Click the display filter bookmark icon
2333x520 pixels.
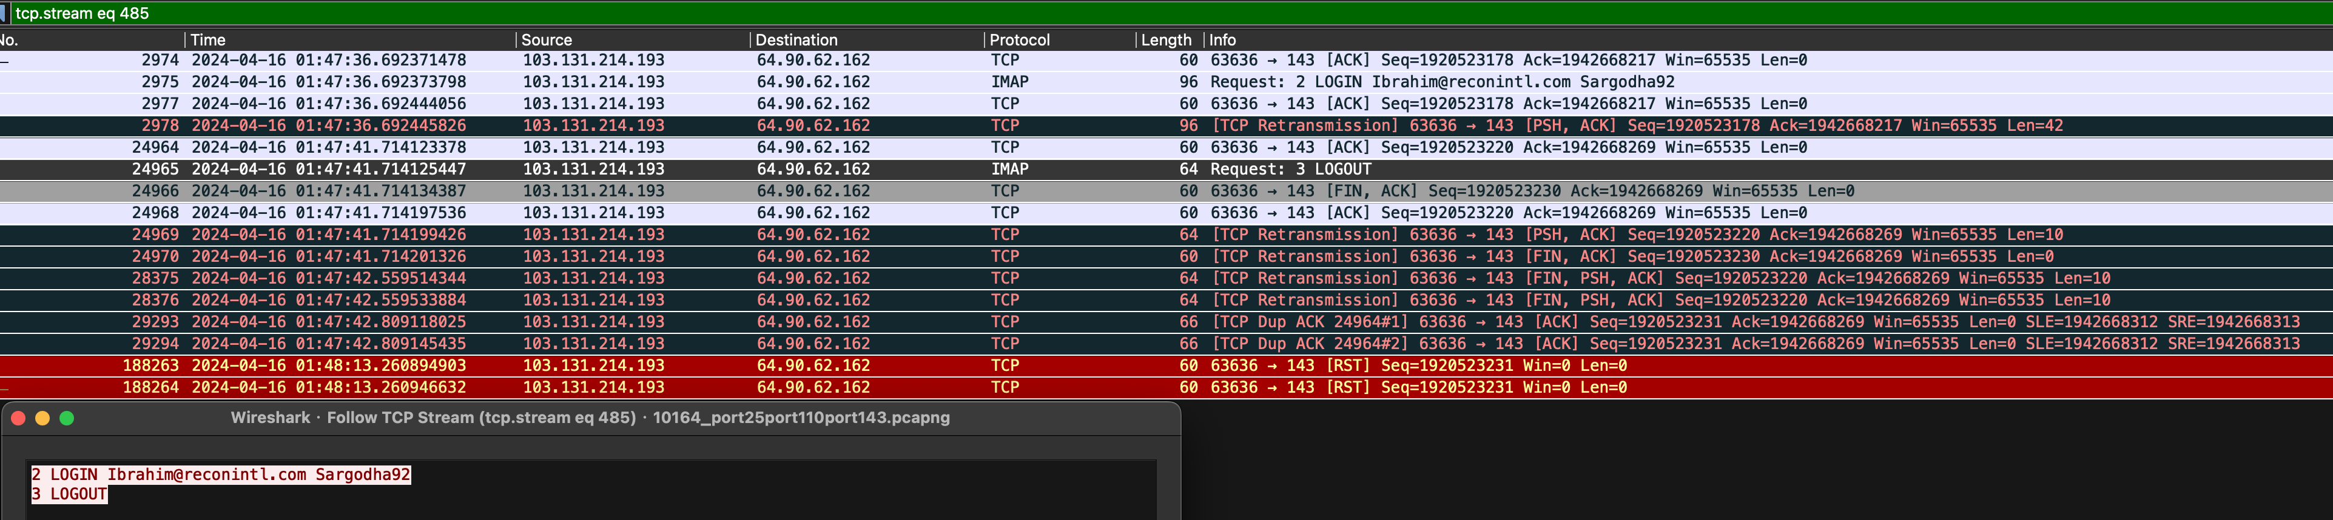pos(4,13)
